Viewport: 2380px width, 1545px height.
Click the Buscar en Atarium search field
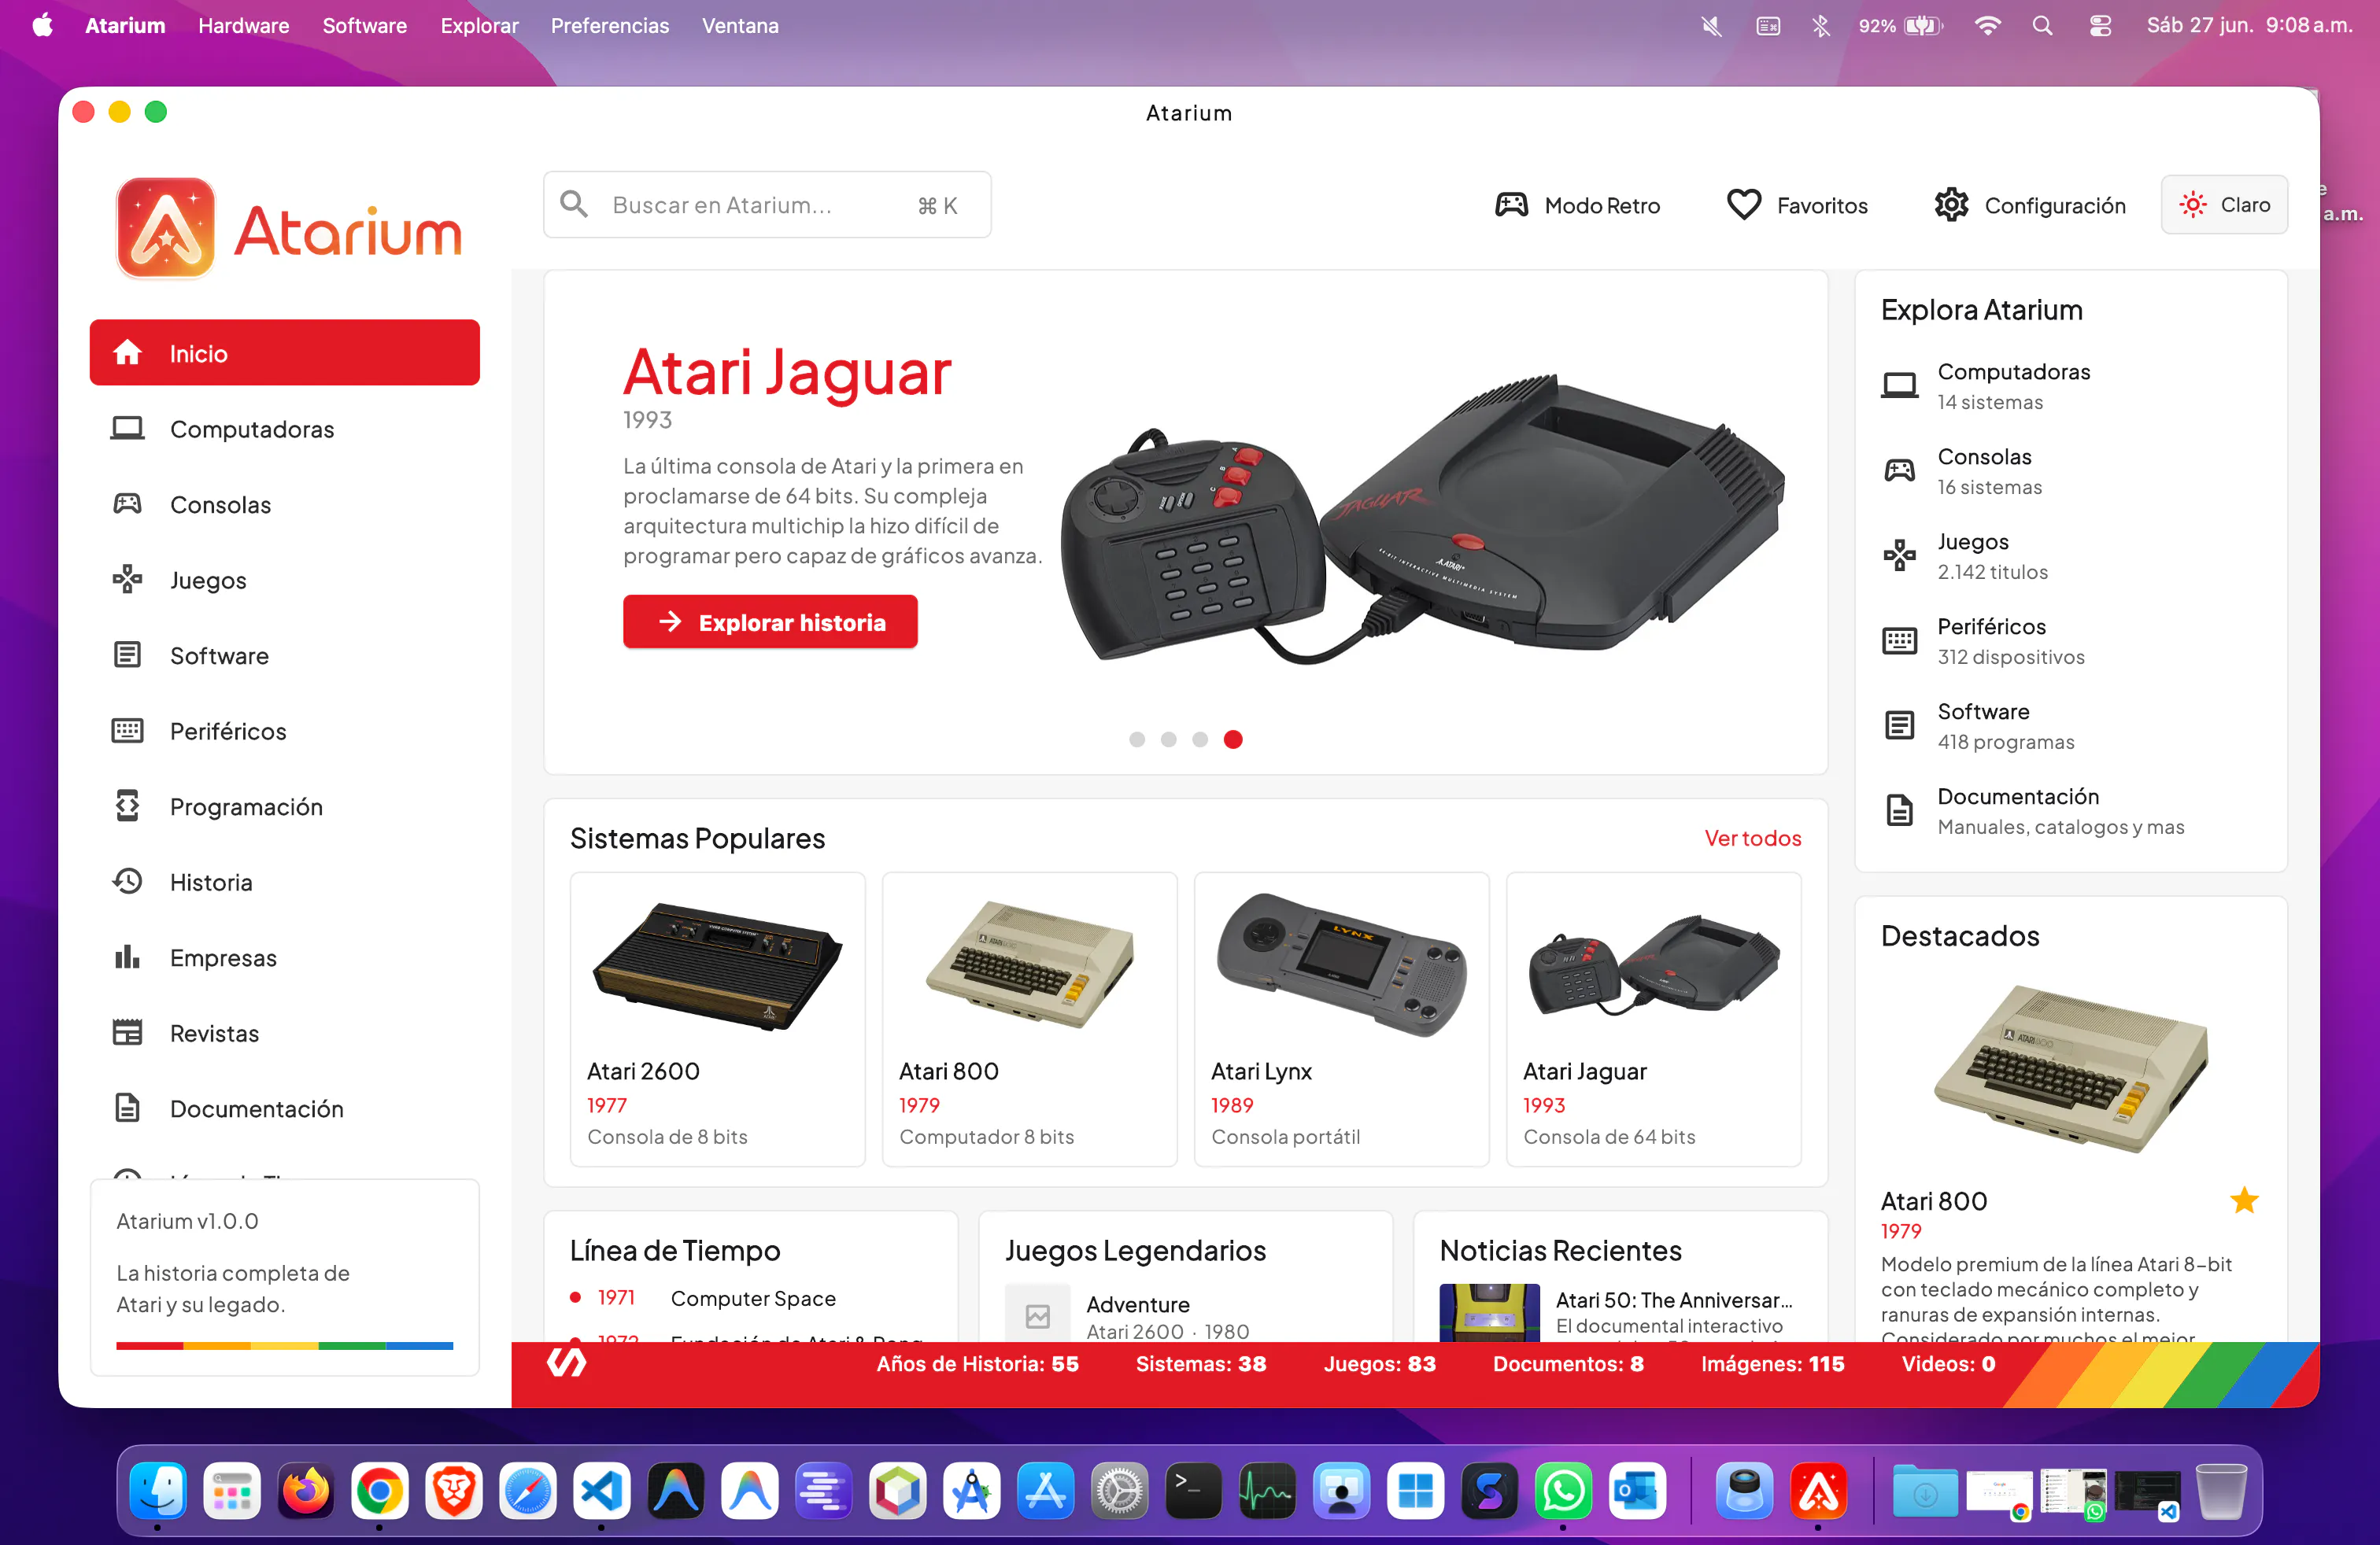767,204
